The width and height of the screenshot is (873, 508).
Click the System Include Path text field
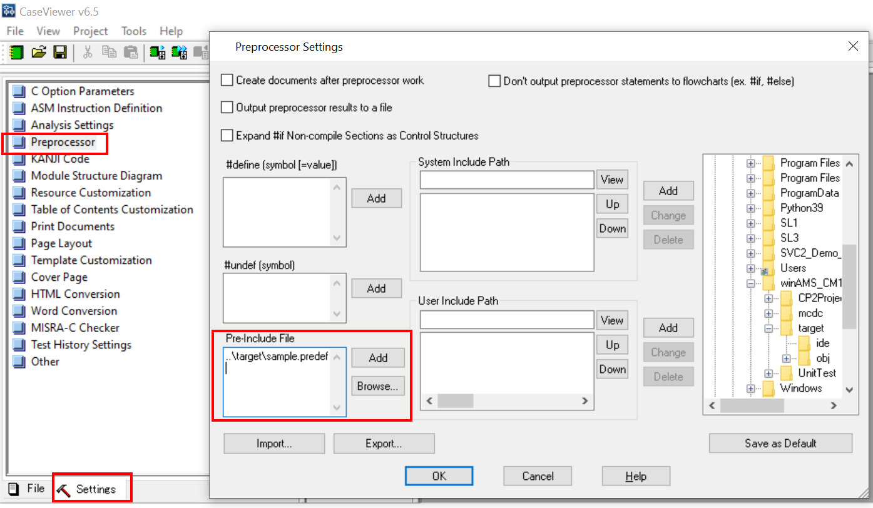coord(506,180)
